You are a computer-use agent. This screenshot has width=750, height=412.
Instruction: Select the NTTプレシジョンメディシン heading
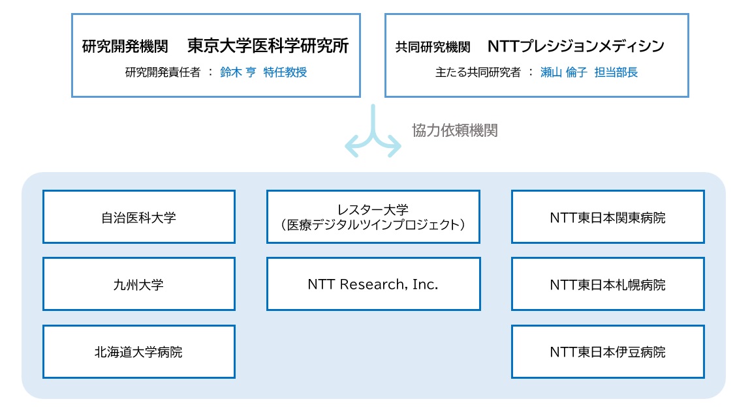point(576,46)
